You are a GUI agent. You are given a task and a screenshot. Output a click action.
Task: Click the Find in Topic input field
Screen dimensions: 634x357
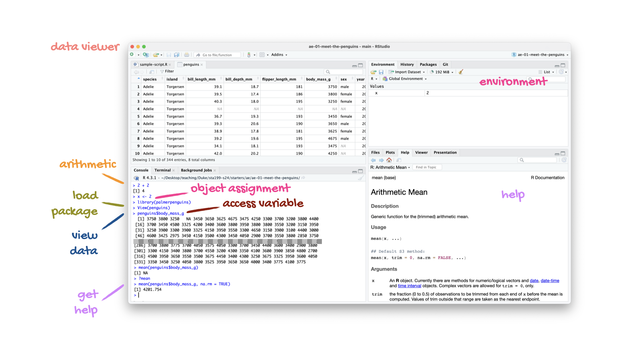(427, 167)
